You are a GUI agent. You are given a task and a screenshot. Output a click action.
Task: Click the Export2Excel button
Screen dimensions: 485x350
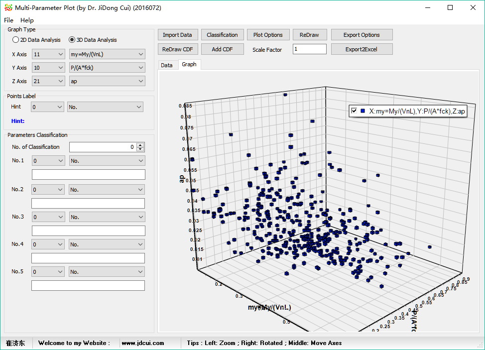click(x=362, y=49)
